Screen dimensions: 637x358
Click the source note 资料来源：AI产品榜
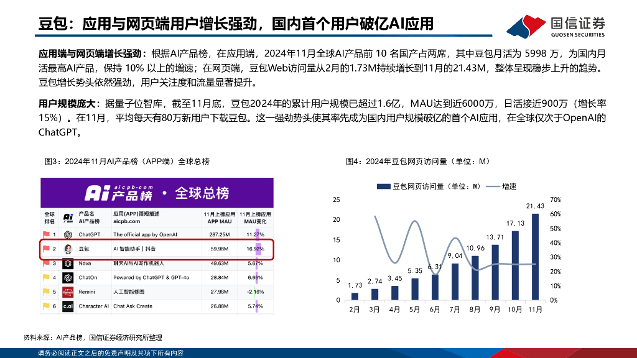[x=93, y=337]
